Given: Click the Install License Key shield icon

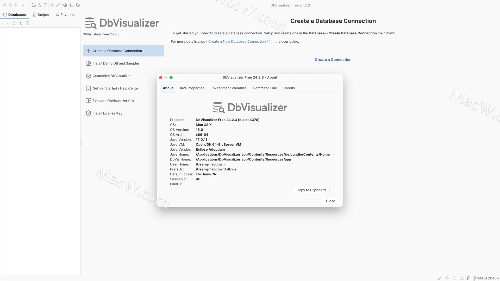Looking at the screenshot, I should point(89,113).
